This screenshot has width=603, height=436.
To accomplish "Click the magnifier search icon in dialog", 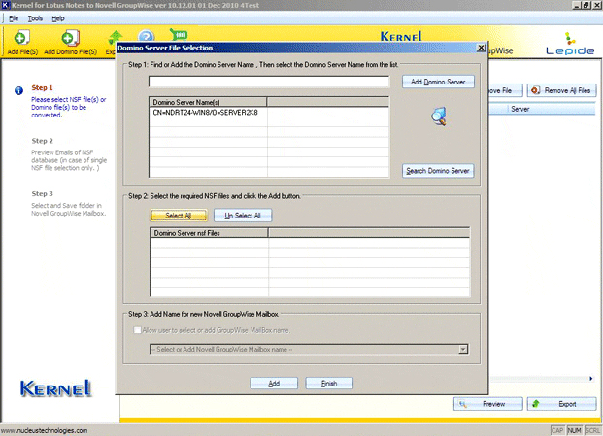I will [439, 117].
